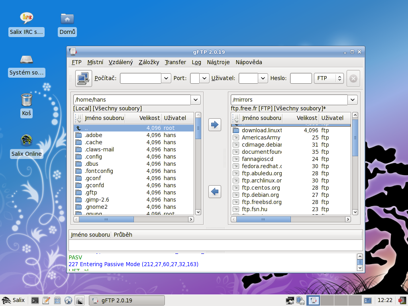Launch the web browser globe from taskbar

coord(68,300)
